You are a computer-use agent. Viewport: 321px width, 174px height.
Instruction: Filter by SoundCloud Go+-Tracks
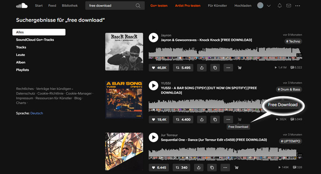tap(35, 40)
